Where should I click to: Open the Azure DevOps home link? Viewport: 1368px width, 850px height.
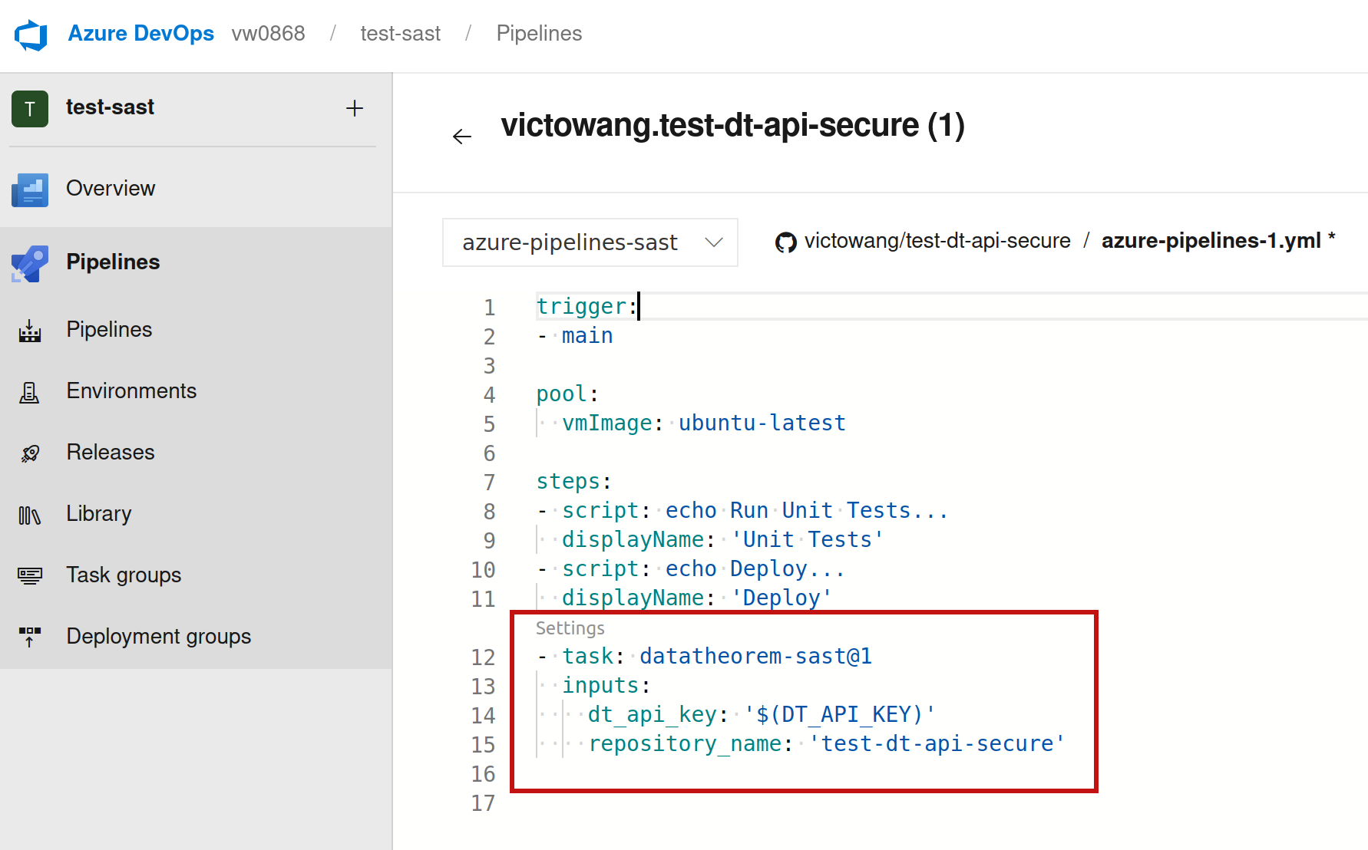(x=140, y=34)
